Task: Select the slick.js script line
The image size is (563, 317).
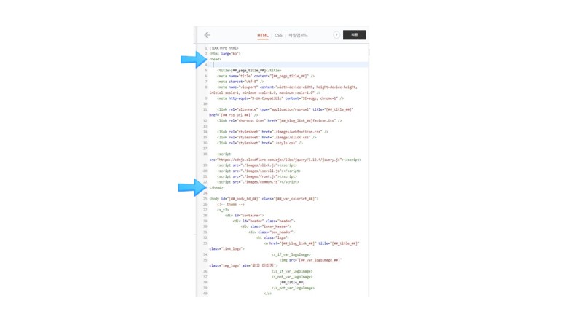Action: (x=257, y=165)
